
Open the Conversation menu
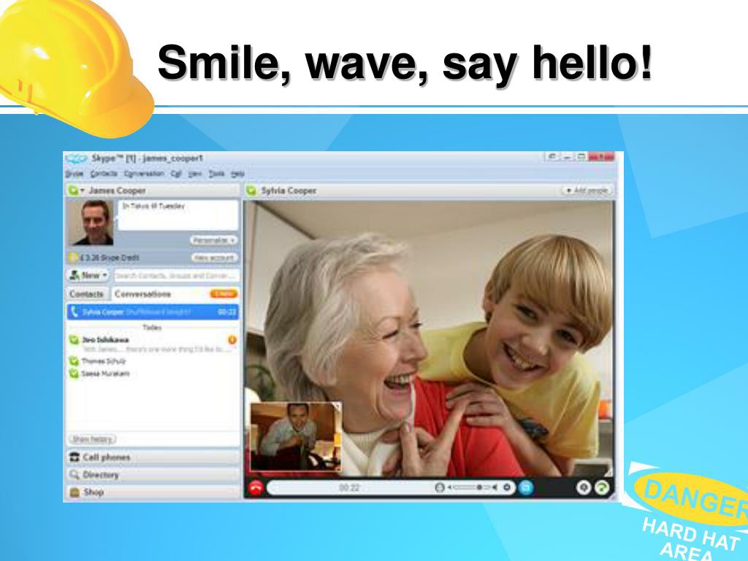tap(144, 174)
